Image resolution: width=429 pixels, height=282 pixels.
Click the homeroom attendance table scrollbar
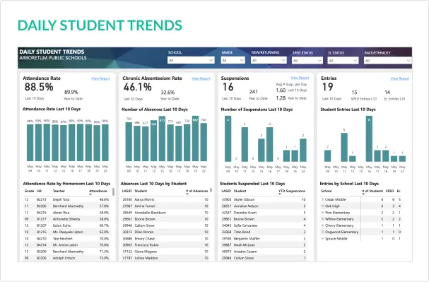(113, 192)
